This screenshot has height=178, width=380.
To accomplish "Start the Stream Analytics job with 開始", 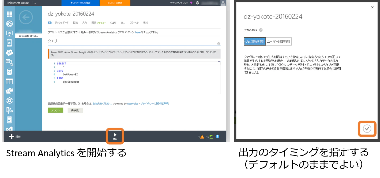I will [115, 136].
